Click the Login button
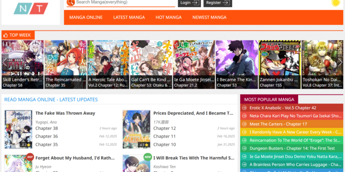This screenshot has width=345, height=172. [189, 3]
